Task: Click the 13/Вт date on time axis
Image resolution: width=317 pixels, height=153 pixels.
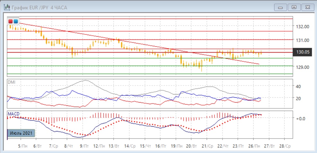Action: (x=113, y=145)
